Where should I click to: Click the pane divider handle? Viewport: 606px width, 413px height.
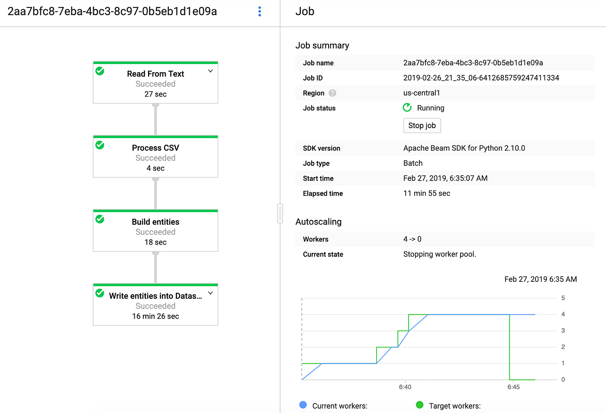pyautogui.click(x=280, y=213)
